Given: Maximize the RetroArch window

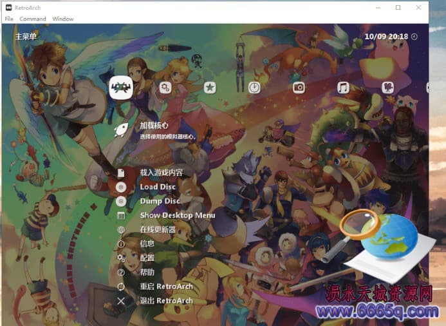Looking at the screenshot, I should [x=398, y=7].
